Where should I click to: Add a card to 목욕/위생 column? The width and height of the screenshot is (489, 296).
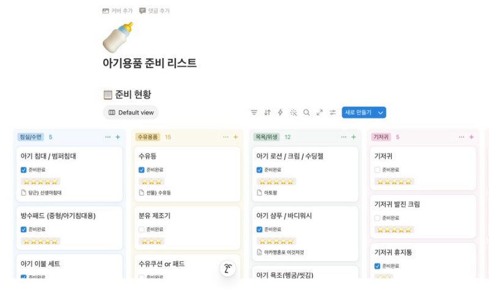(354, 137)
